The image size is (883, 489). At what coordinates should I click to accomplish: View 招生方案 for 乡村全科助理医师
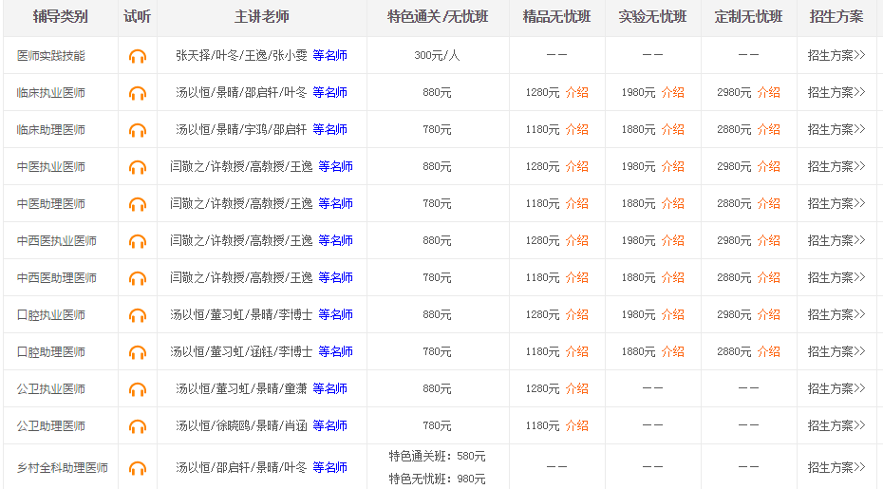coord(836,467)
